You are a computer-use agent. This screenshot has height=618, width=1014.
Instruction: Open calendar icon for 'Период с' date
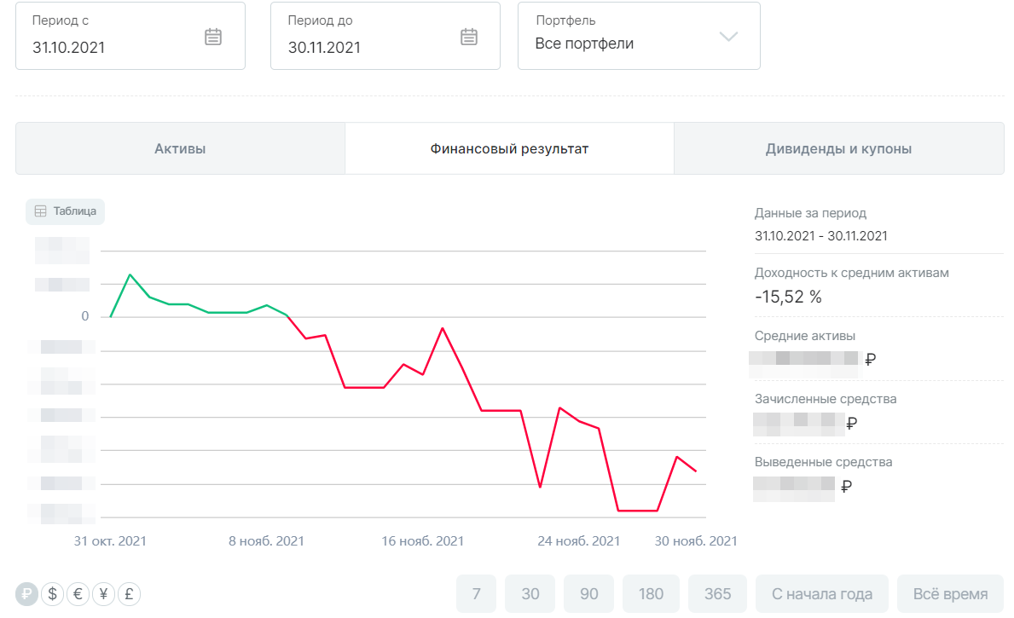click(x=213, y=37)
